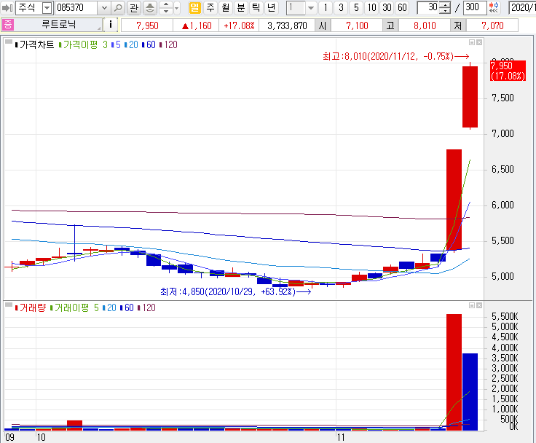Image resolution: width=536 pixels, height=443 pixels.
Task: Click the low price 7,070 value
Action: 492,26
